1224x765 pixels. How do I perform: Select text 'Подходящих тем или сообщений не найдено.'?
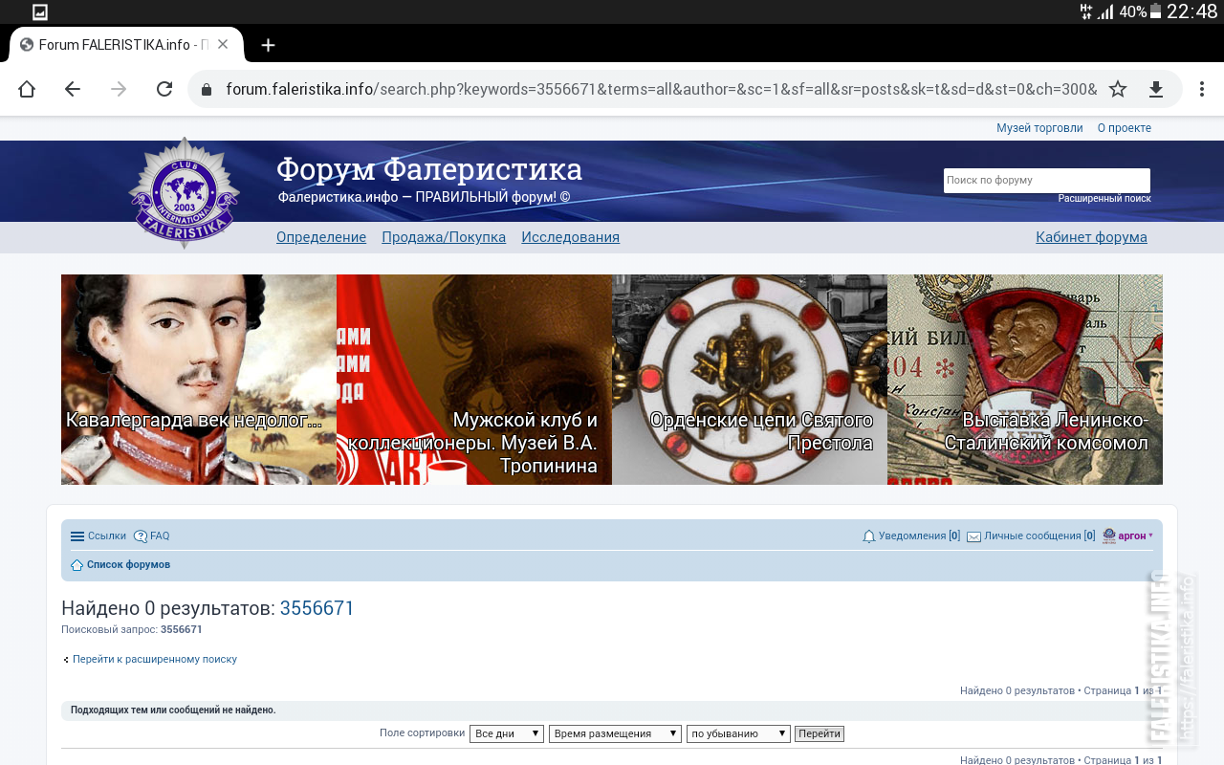pos(173,710)
